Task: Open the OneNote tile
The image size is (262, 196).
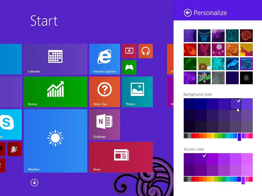Action: tap(105, 125)
